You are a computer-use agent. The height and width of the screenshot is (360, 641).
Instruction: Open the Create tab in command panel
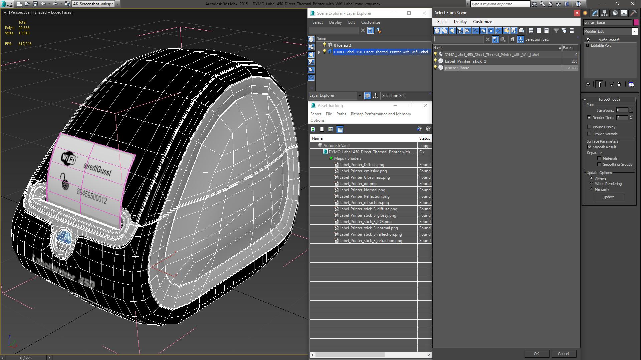tap(585, 13)
